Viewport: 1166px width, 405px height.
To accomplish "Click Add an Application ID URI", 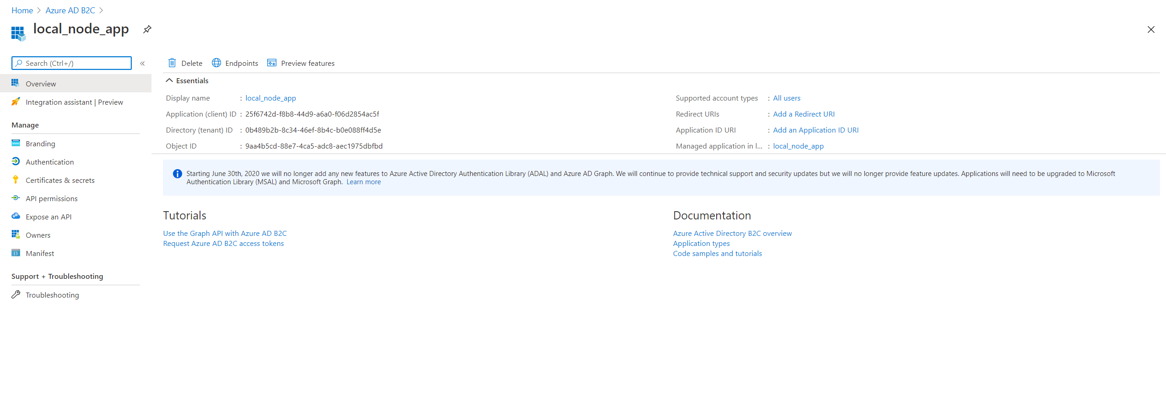I will [x=815, y=130].
